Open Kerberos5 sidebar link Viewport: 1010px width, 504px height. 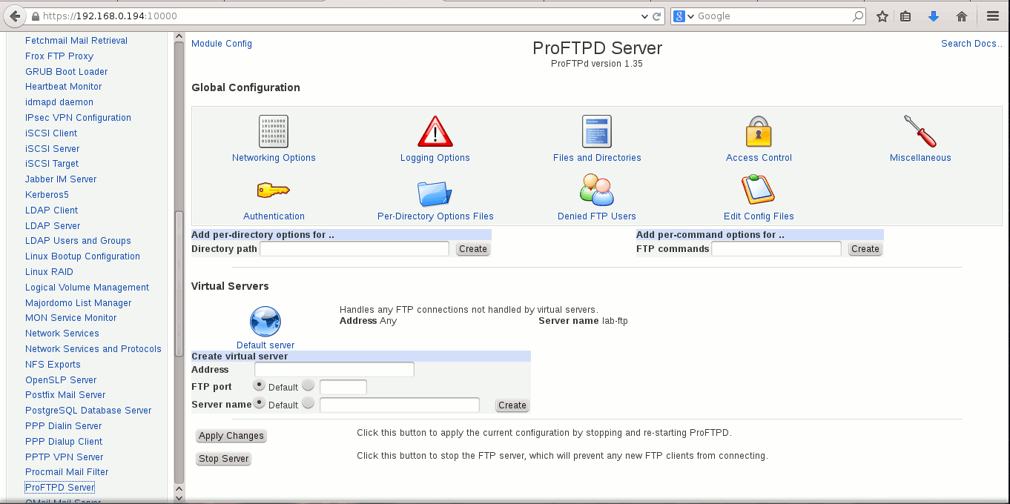(47, 195)
